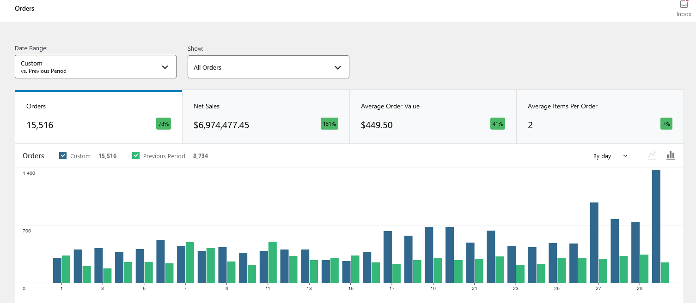
Task: Uncheck the Custom period checkbox
Action: click(63, 156)
